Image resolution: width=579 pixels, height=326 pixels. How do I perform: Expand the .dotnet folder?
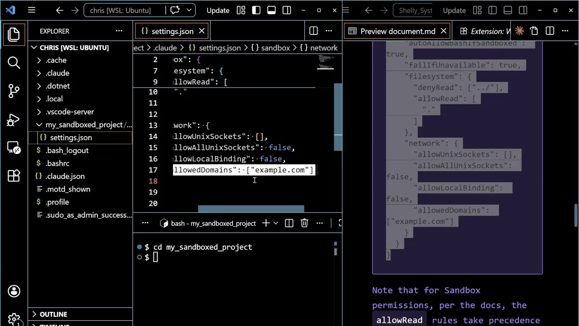coord(80,86)
